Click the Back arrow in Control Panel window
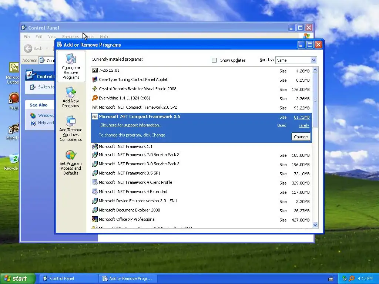The width and height of the screenshot is (379, 284). (28, 48)
